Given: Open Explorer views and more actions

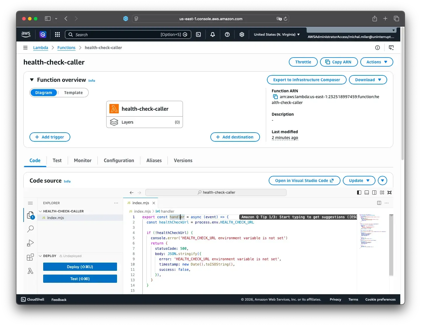Looking at the screenshot, I should click(x=116, y=203).
